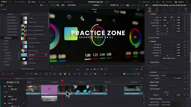Open the Inspector Video tab
The image size is (191, 107).
(150, 10)
